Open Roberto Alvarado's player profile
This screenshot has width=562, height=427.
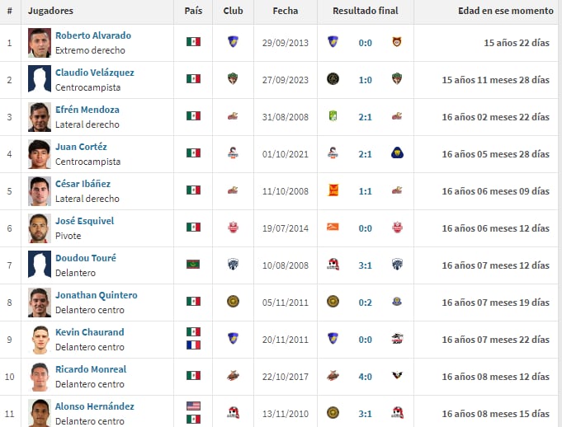point(92,35)
